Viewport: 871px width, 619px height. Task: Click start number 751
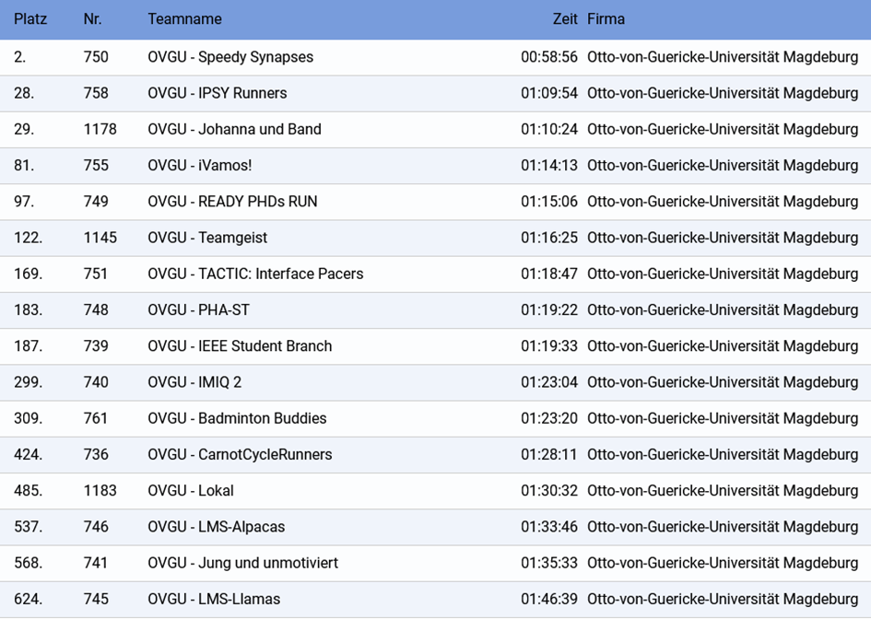click(96, 274)
